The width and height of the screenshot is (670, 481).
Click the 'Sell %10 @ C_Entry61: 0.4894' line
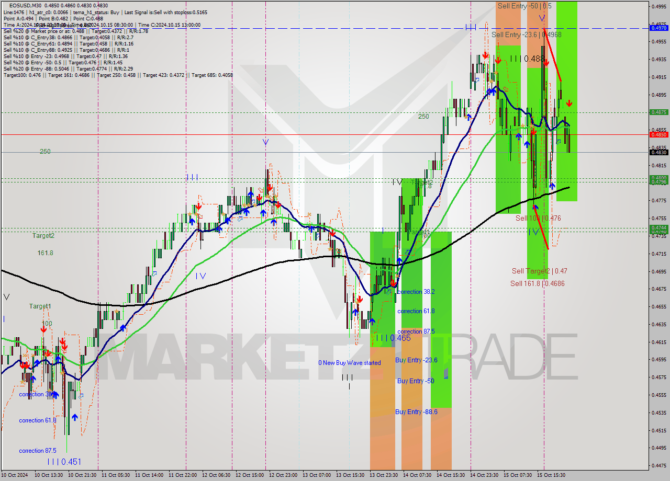click(x=69, y=44)
